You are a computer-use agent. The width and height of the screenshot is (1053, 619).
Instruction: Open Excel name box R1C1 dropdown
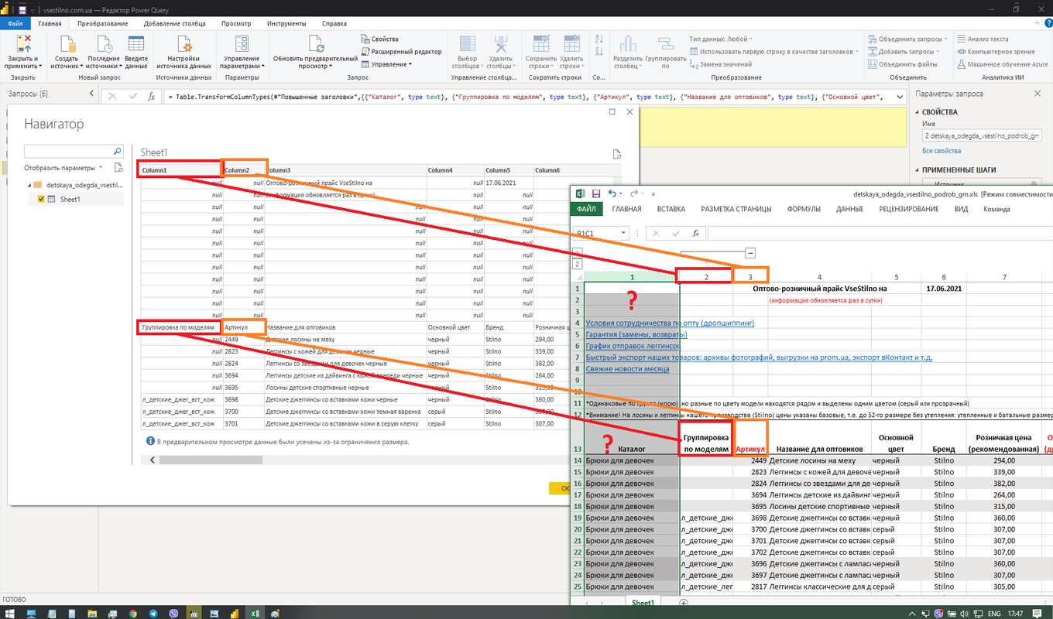pyautogui.click(x=624, y=233)
